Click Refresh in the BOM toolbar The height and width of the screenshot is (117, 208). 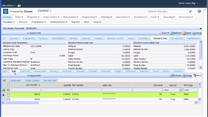coord(175,75)
